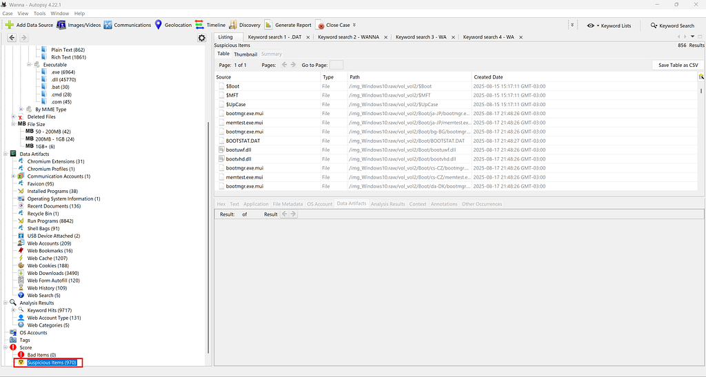Open tree display settings gear
Viewport: 706px width, 377px height.
click(202, 38)
